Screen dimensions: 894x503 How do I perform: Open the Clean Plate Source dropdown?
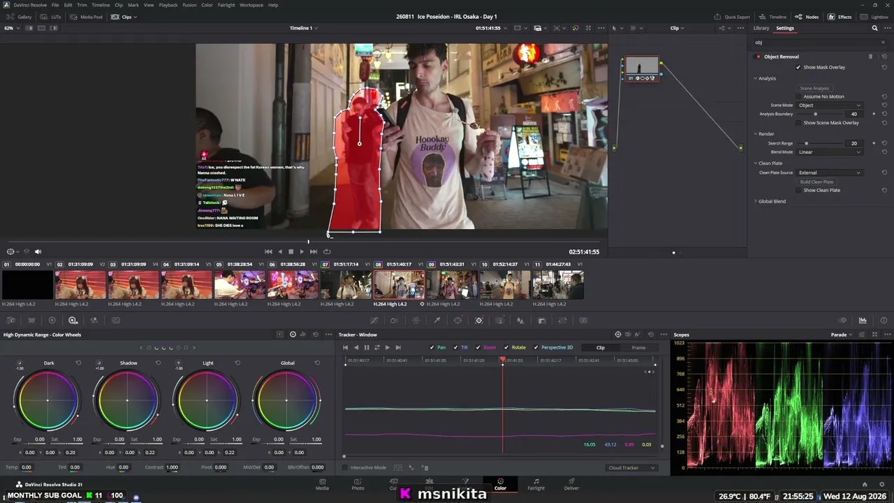pos(830,173)
